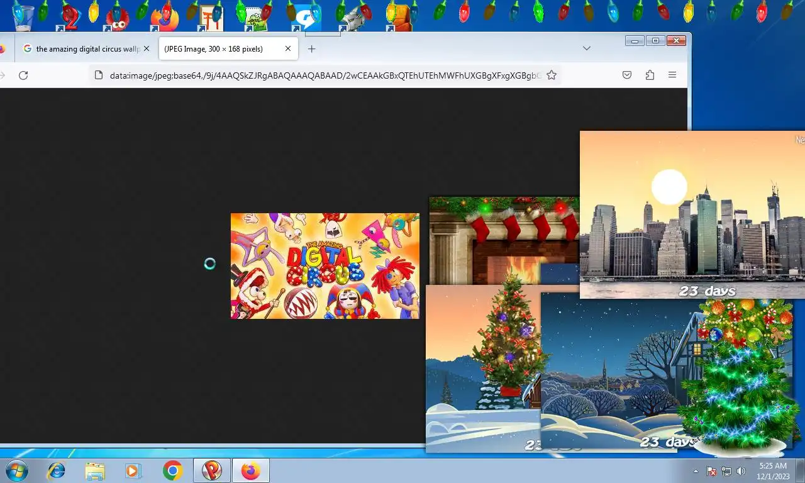805x483 pixels.
Task: Open the Action Center flag tray icon
Action: 711,471
